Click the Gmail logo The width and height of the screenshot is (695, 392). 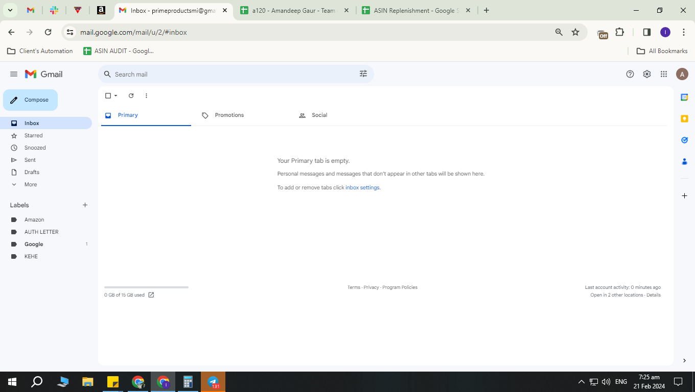44,74
